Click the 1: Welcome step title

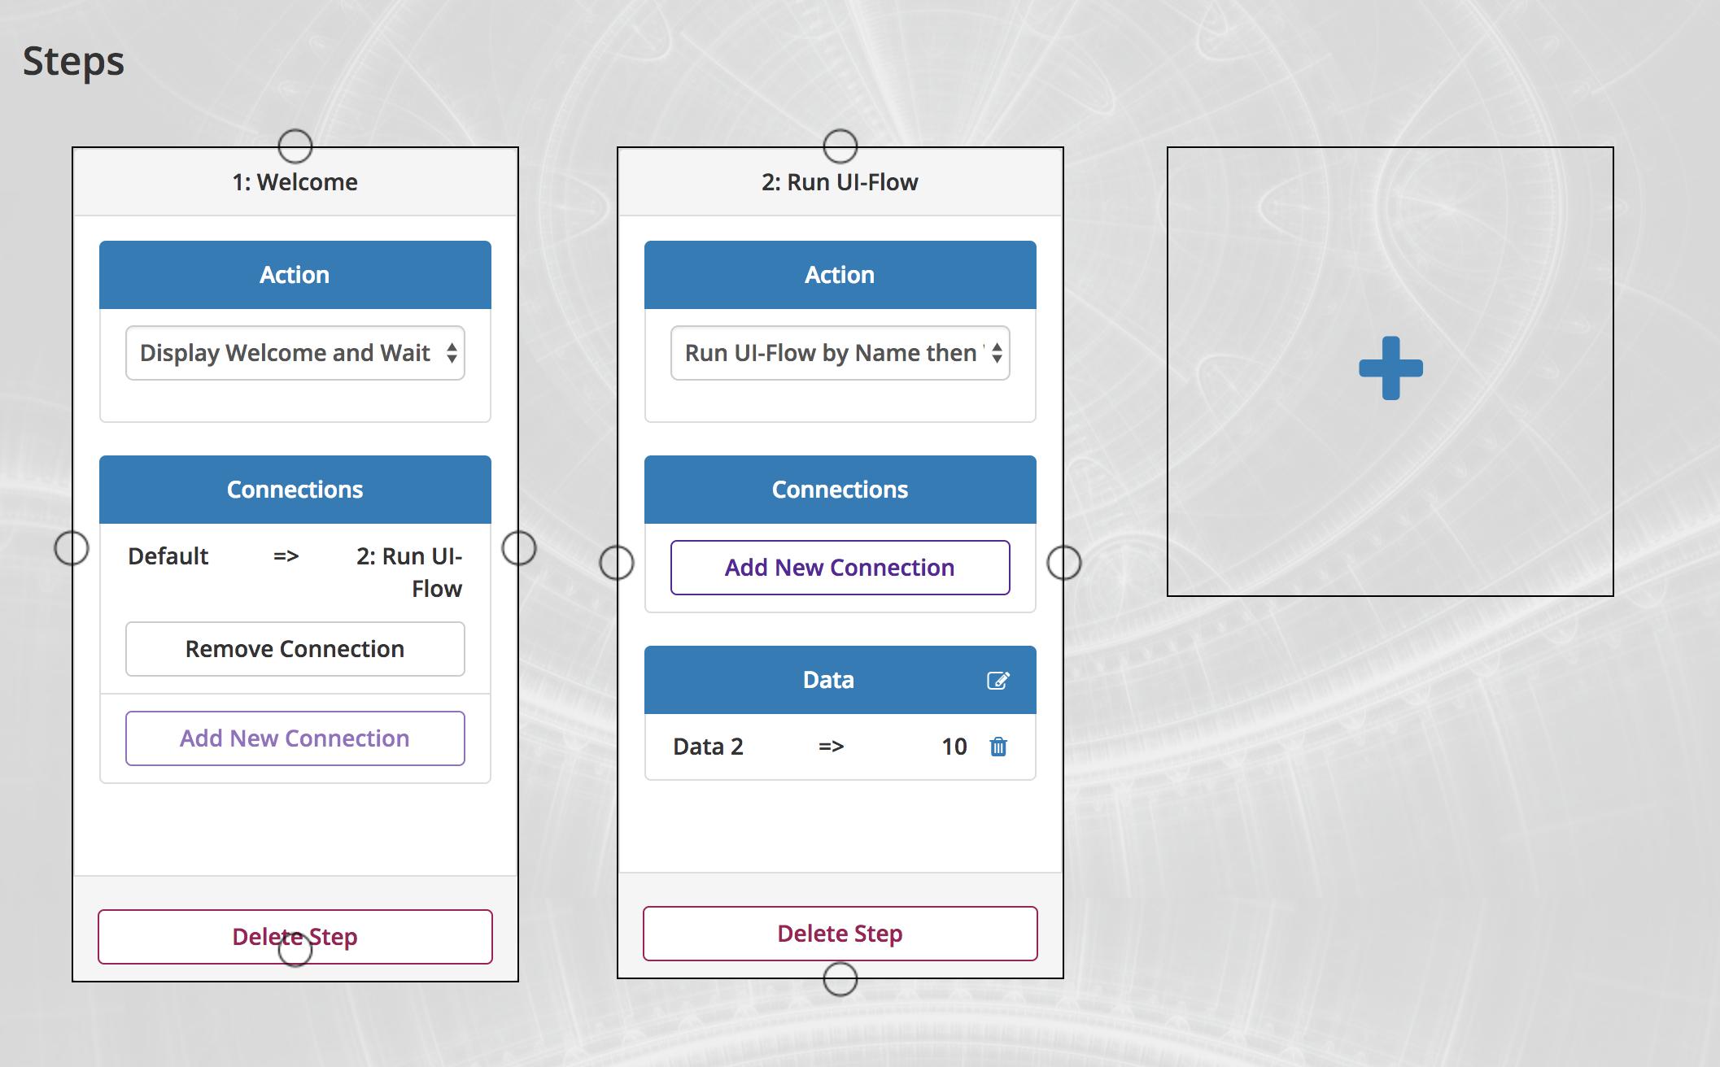pyautogui.click(x=295, y=182)
